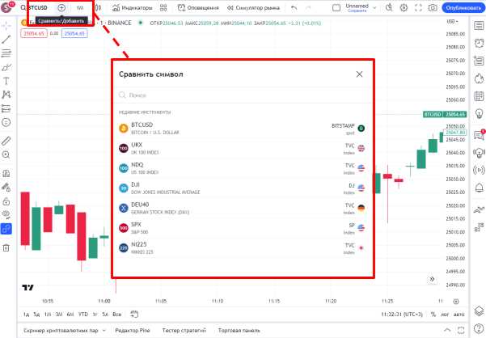Select the brush drawing tool
This screenshot has width=486, height=338.
(6, 67)
